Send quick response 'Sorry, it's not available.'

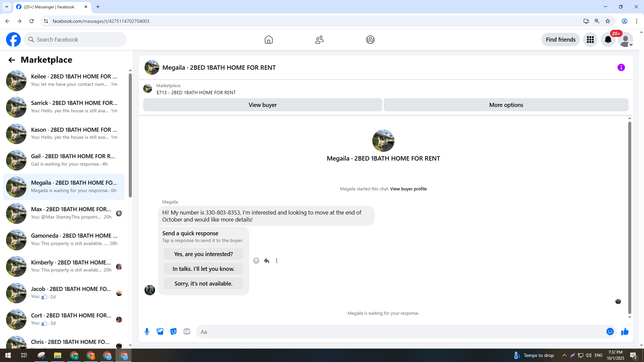coord(203,284)
